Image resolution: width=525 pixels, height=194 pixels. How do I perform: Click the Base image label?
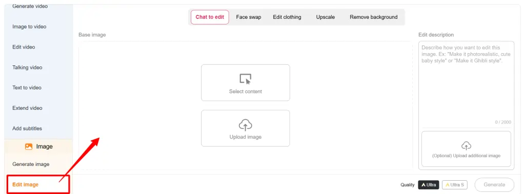click(x=92, y=35)
